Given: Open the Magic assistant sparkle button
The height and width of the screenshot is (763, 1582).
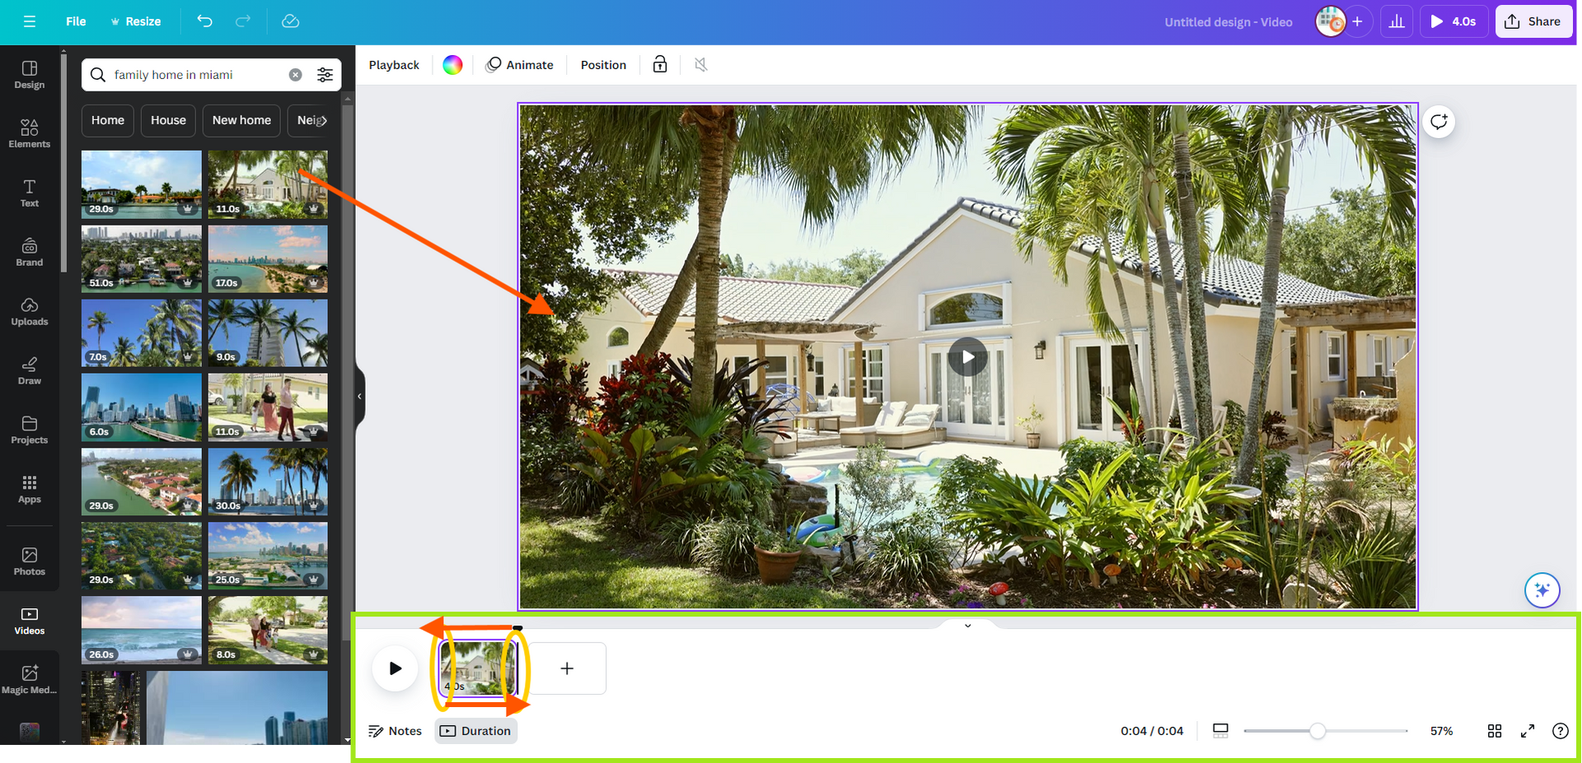Looking at the screenshot, I should [1542, 590].
